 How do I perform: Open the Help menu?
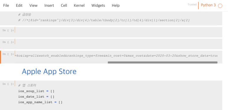tap(116, 6)
